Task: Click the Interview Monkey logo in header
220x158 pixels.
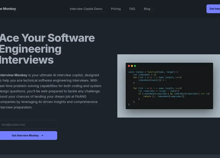Action: click(8, 9)
